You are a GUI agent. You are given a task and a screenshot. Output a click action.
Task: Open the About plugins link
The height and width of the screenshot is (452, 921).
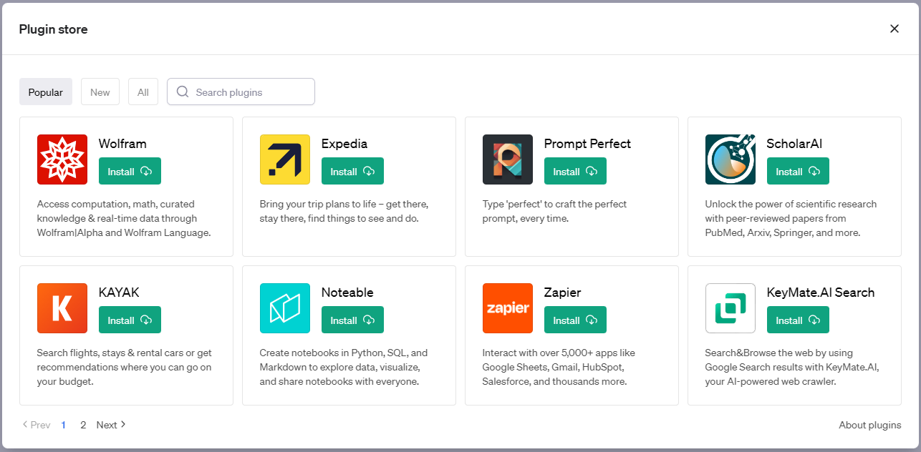(870, 425)
